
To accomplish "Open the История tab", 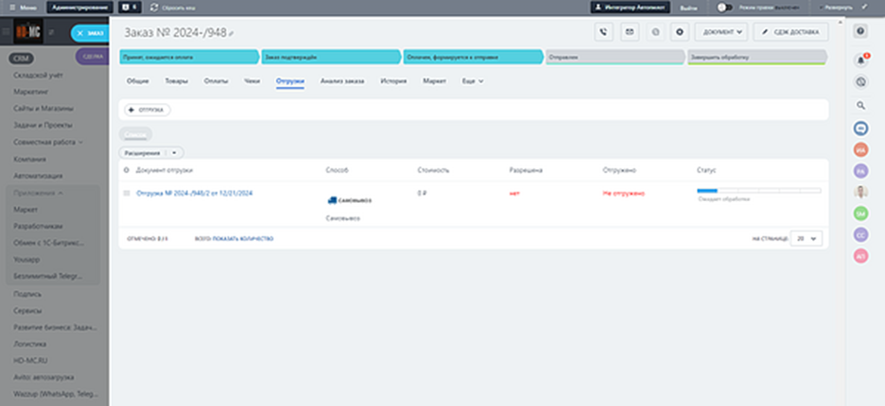I will coord(393,81).
